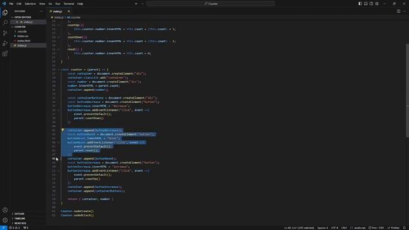Click the Prettier status bar item
This screenshot has width=409, height=230.
[394, 227]
